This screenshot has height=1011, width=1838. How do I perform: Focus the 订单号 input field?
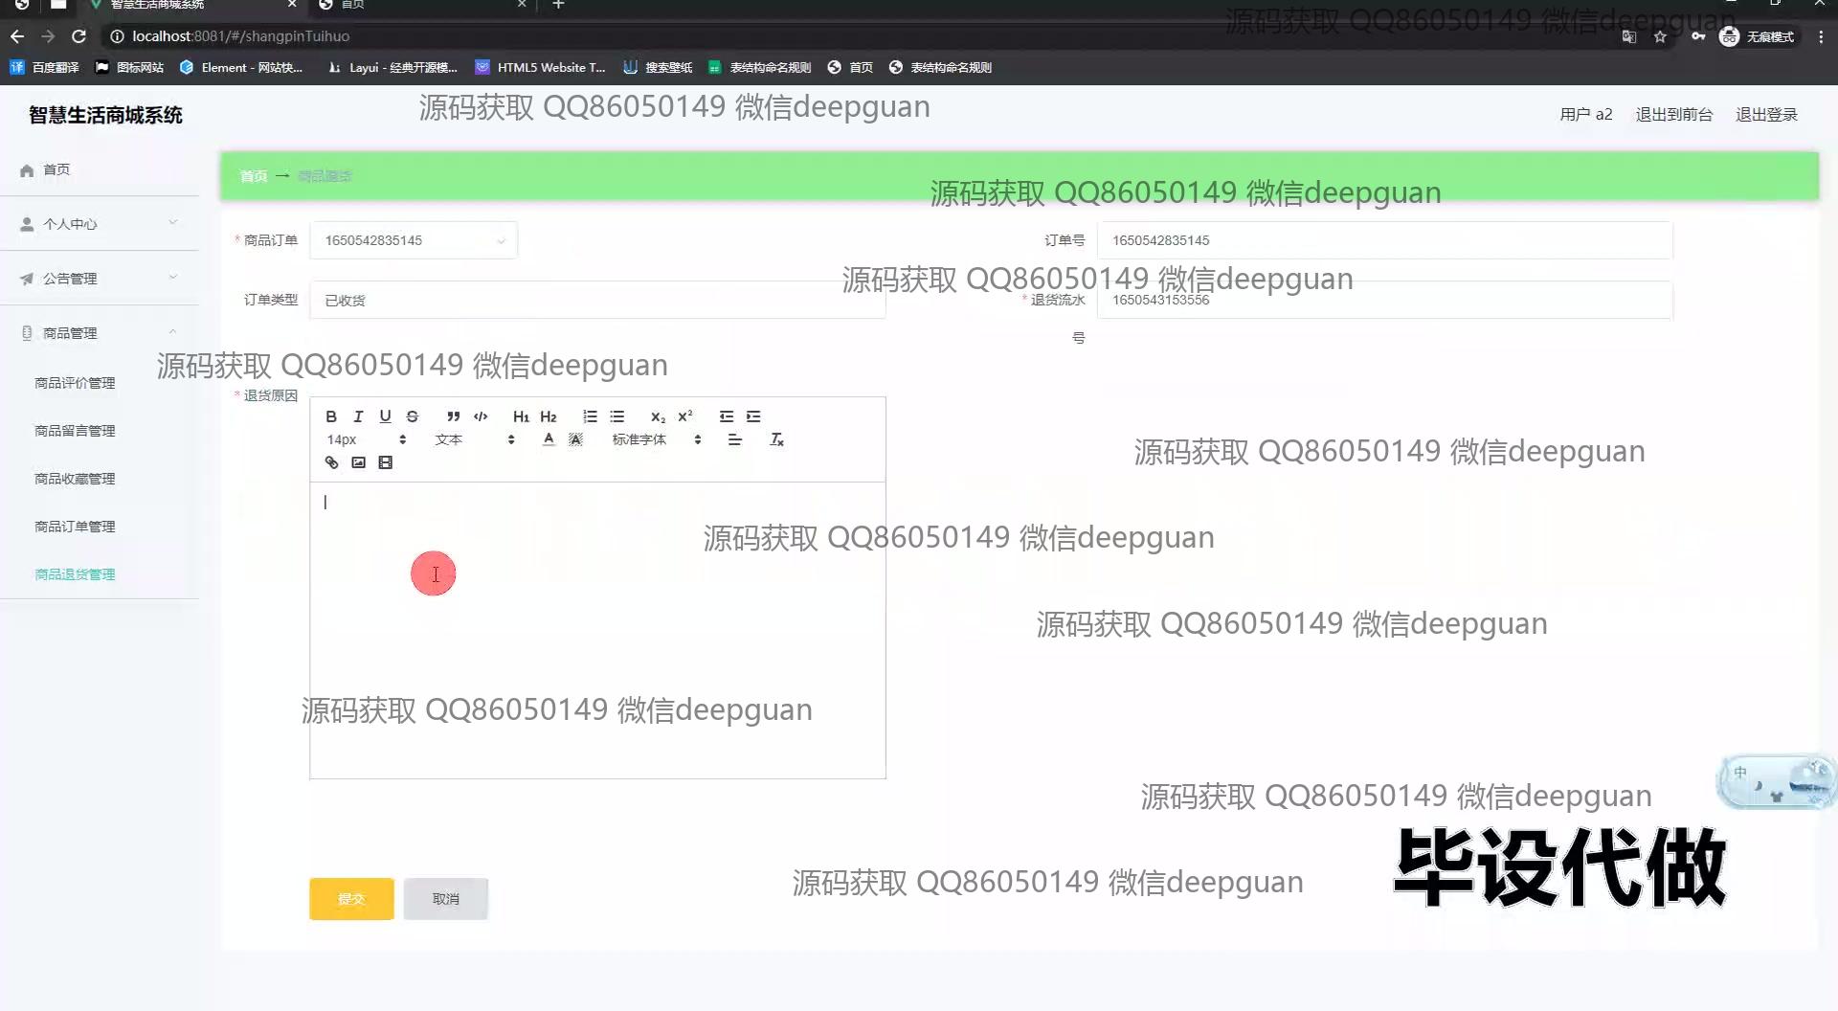click(x=1385, y=240)
